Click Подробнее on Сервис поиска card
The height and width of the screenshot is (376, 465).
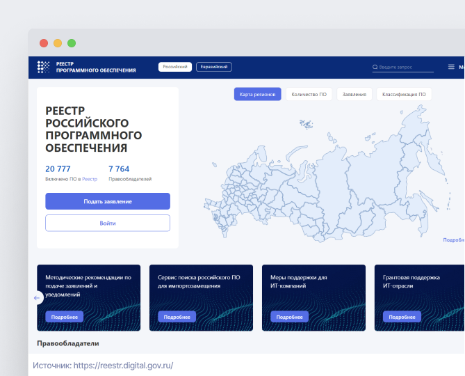pos(177,317)
